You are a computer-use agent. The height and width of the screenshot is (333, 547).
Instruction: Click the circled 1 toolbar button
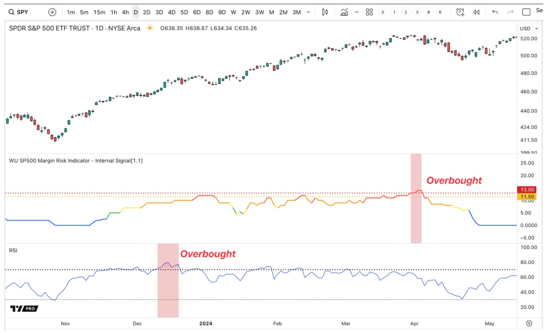[394, 12]
